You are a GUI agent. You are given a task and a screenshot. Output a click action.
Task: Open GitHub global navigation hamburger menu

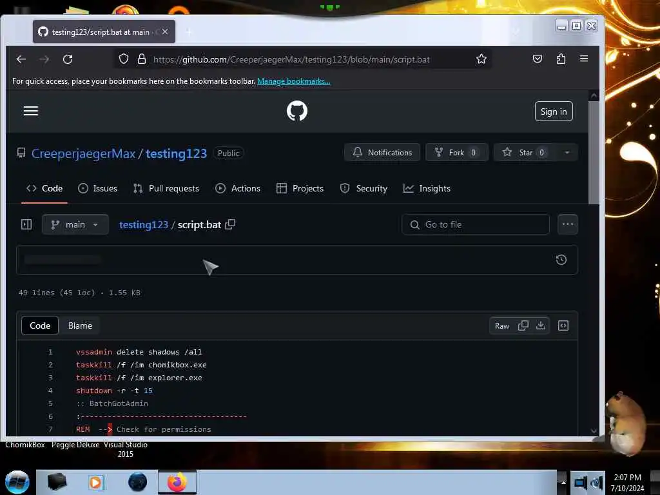[x=31, y=111]
